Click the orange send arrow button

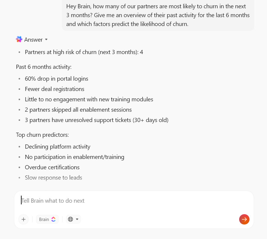(244, 219)
